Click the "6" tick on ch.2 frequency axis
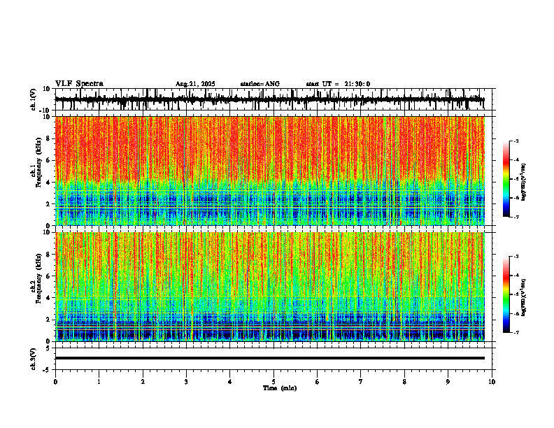 (x=49, y=276)
